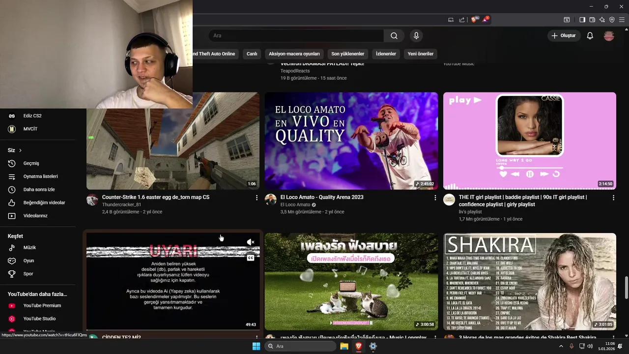
Task: Open options for THE IT girl playlist video
Action: (613, 198)
